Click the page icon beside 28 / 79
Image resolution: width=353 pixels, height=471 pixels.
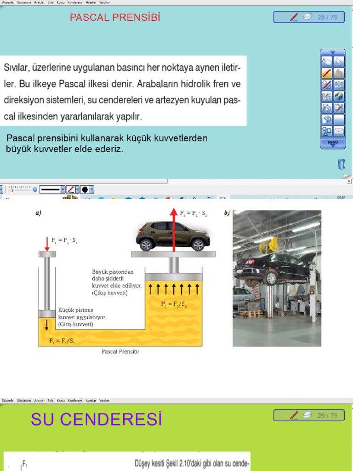(307, 17)
